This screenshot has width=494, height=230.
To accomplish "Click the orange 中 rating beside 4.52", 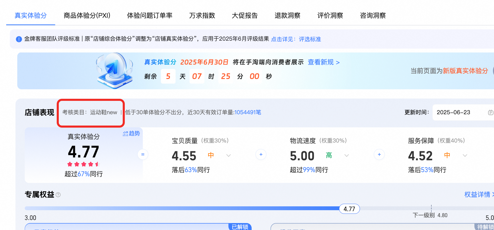I will pos(447,155).
